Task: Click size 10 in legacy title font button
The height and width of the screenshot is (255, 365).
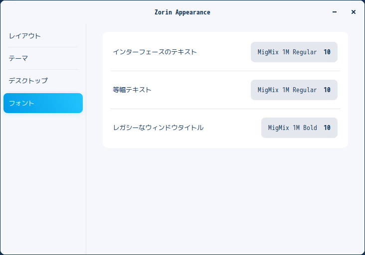Action: pyautogui.click(x=327, y=127)
